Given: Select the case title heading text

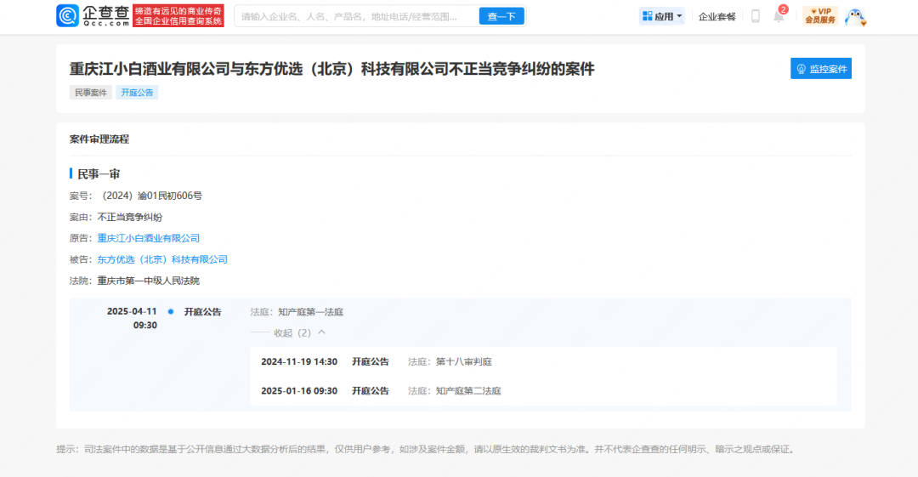Looking at the screenshot, I should point(332,69).
